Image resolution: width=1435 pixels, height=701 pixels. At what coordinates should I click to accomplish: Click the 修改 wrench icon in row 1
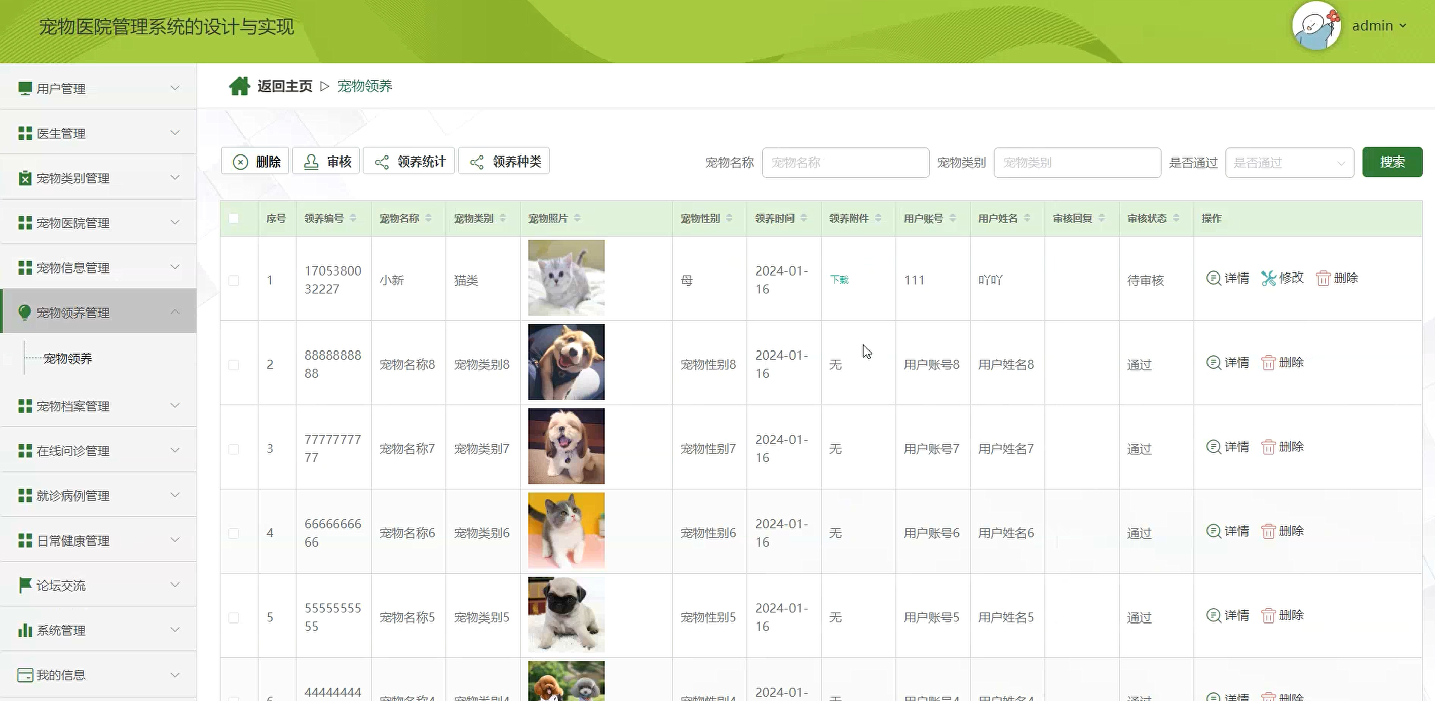click(1268, 278)
